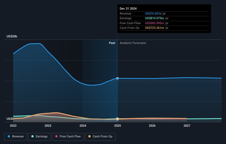Click the Analysts Forecasts label
Image resolution: width=226 pixels, height=144 pixels.
click(133, 43)
